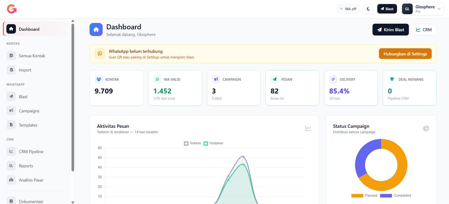Click the Pesan value 82
Screen dimensions: 449x204
(x=274, y=91)
